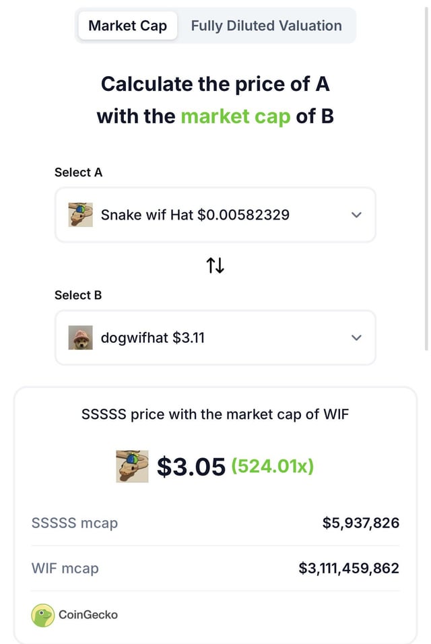Click the page scrollbar on the right edge
The width and height of the screenshot is (431, 644).
coord(427,175)
